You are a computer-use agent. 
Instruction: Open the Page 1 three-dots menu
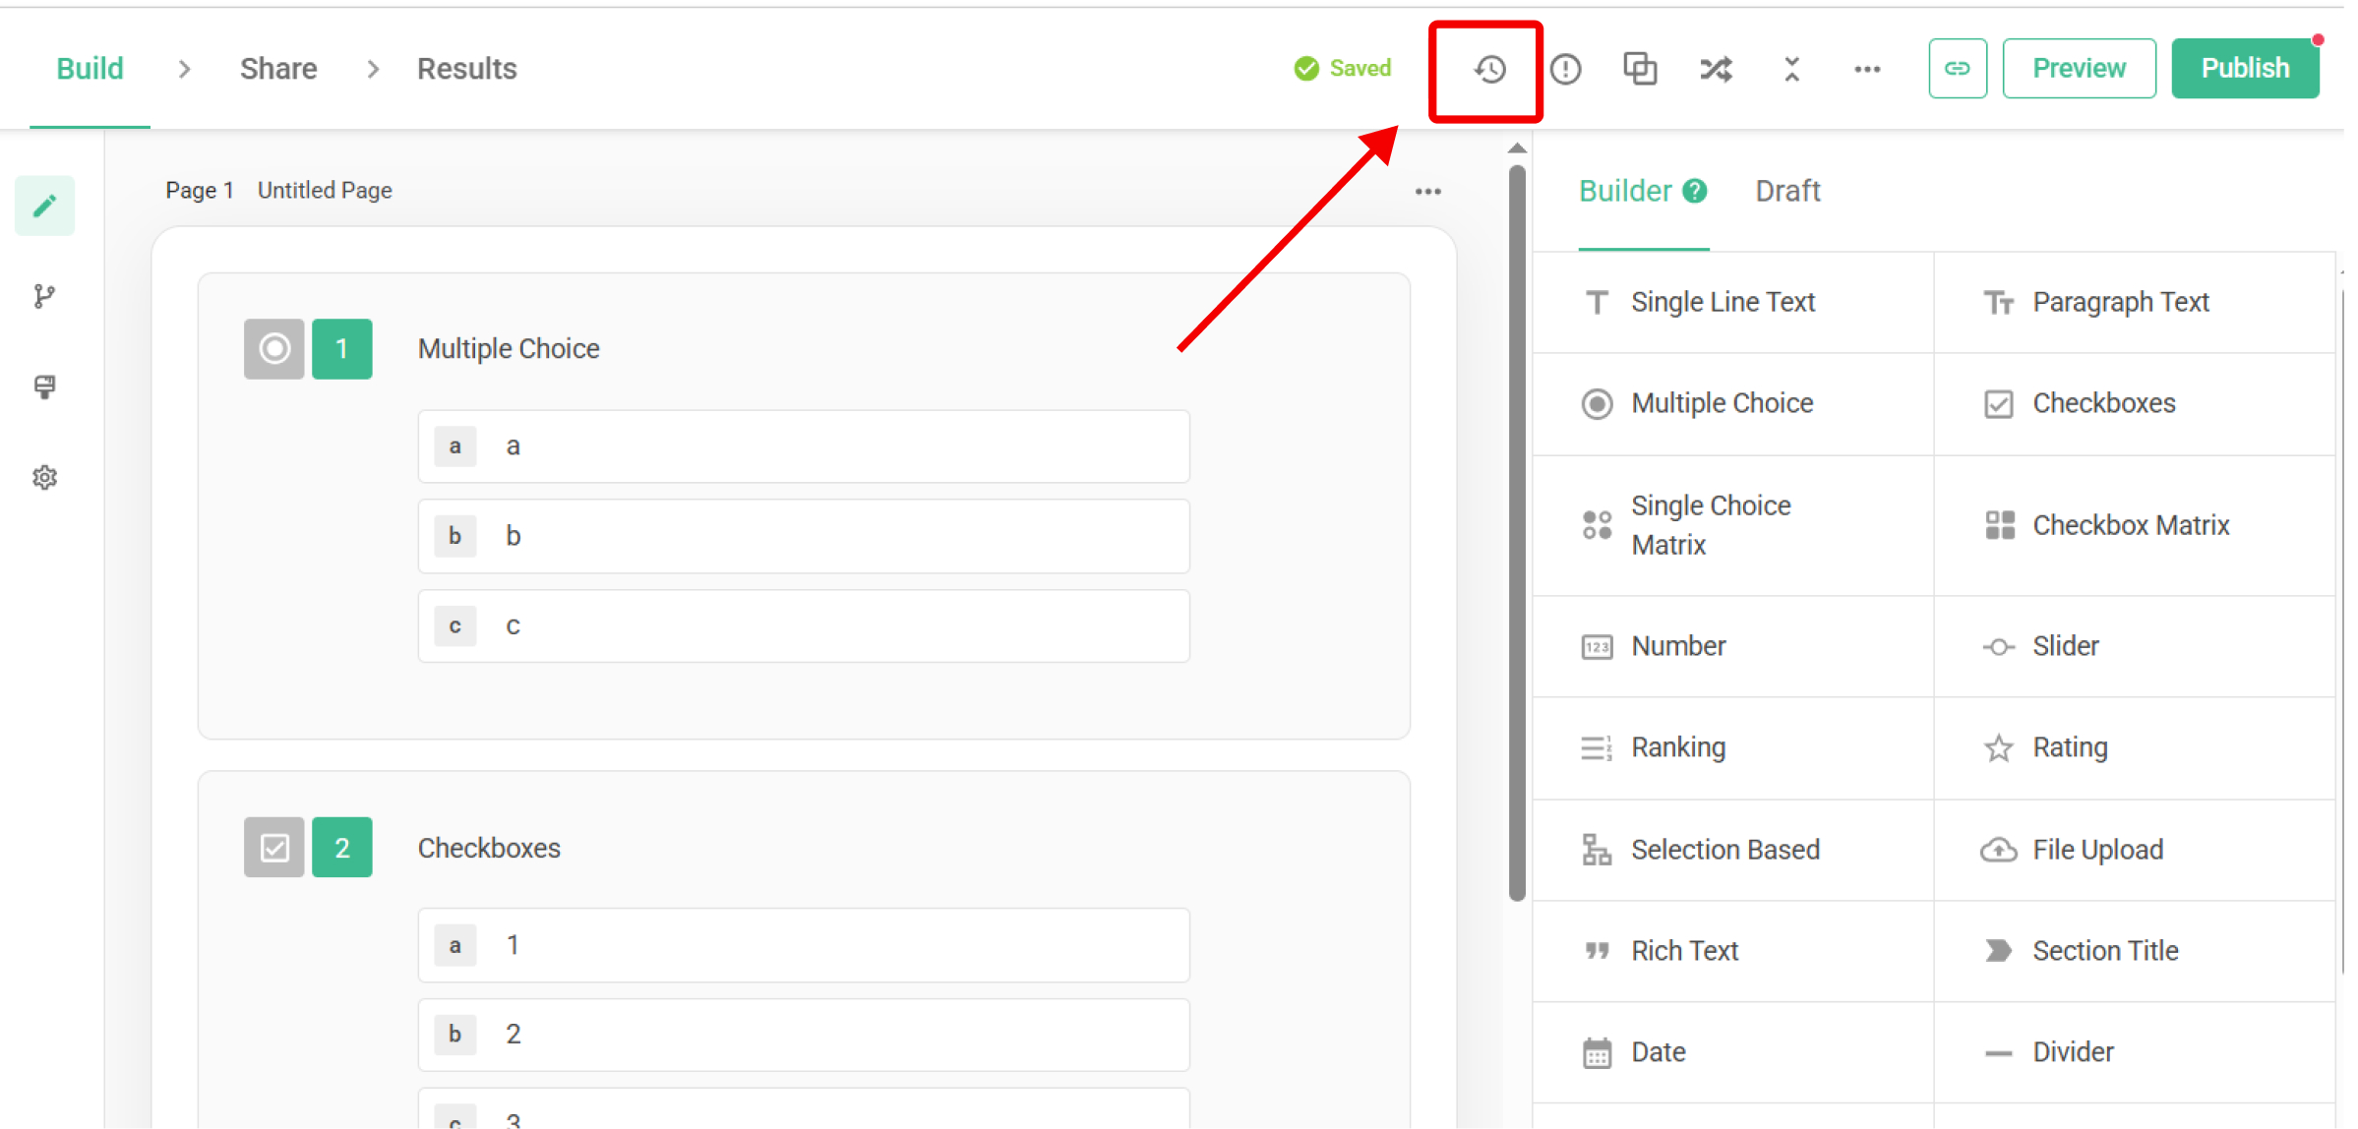point(1427,192)
